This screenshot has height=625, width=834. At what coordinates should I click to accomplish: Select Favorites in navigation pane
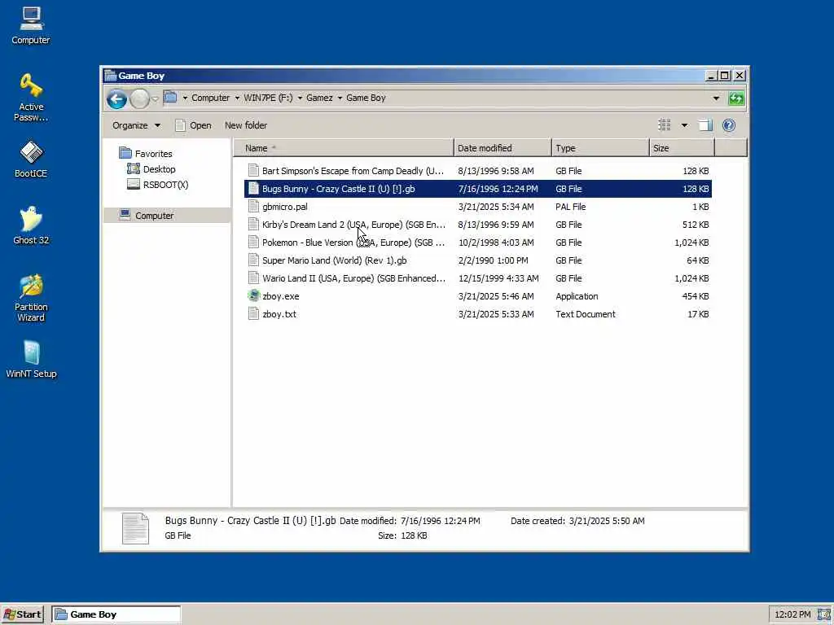146,154
